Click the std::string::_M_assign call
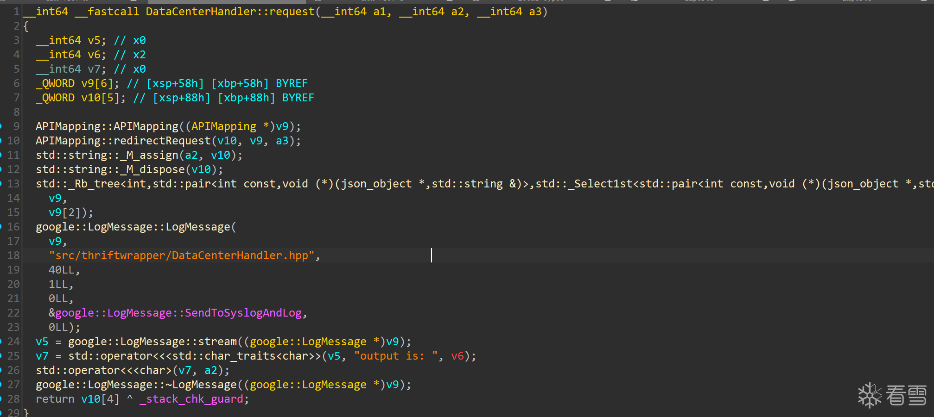Image resolution: width=934 pixels, height=417 pixels. pos(107,155)
